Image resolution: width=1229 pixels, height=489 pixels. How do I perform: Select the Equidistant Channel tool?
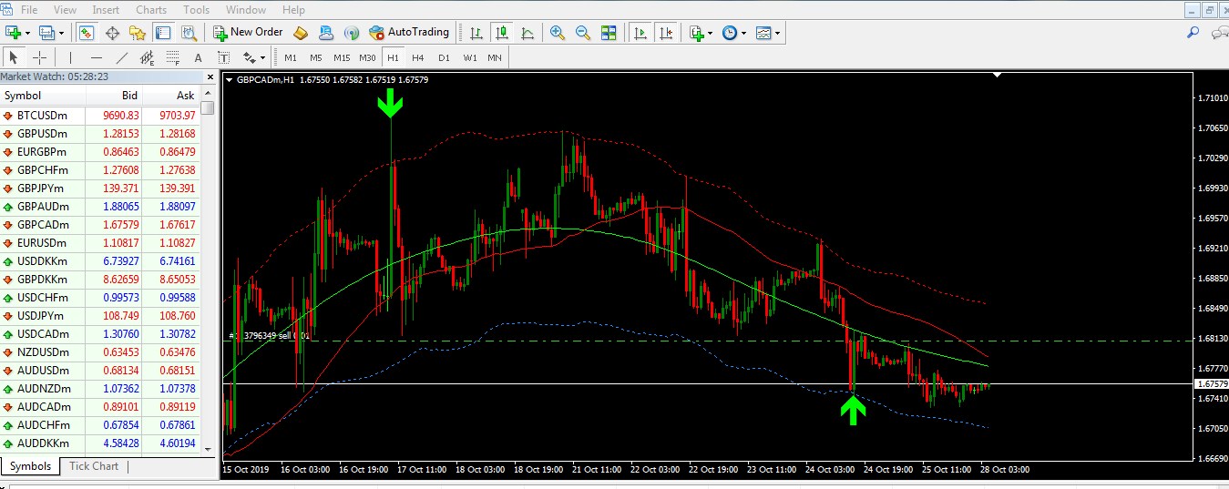148,57
